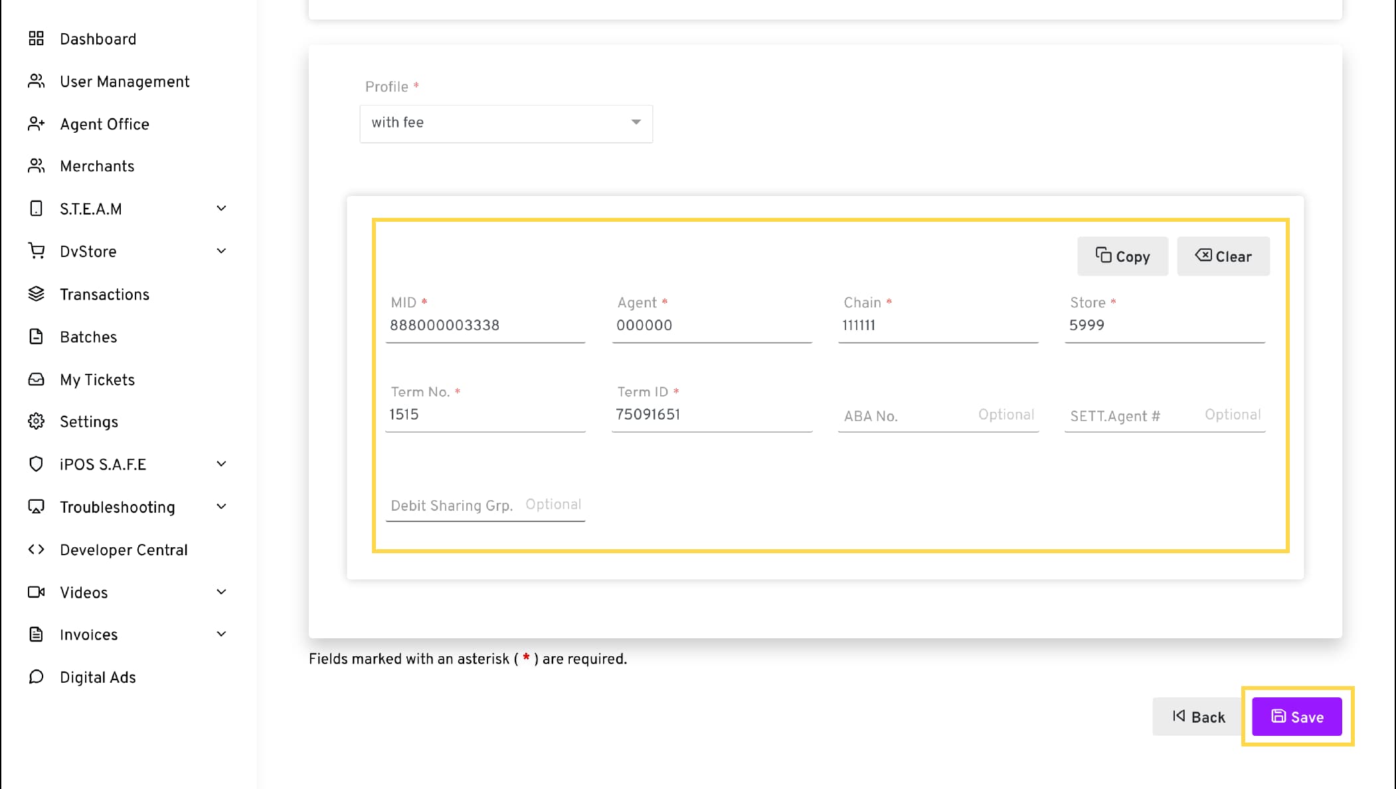Click the Batches document icon

pyautogui.click(x=36, y=337)
